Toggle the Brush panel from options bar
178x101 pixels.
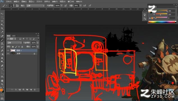pyautogui.click(x=17, y=6)
